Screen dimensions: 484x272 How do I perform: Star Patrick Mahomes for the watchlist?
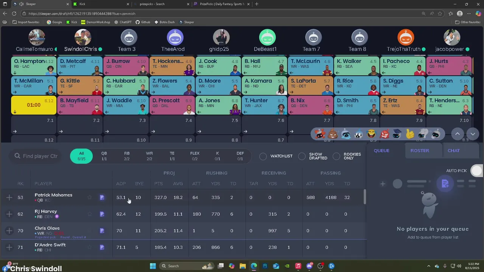90,197
